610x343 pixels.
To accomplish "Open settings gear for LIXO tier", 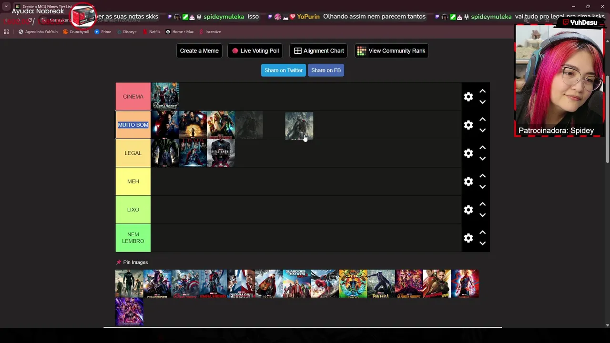I will pos(468,210).
